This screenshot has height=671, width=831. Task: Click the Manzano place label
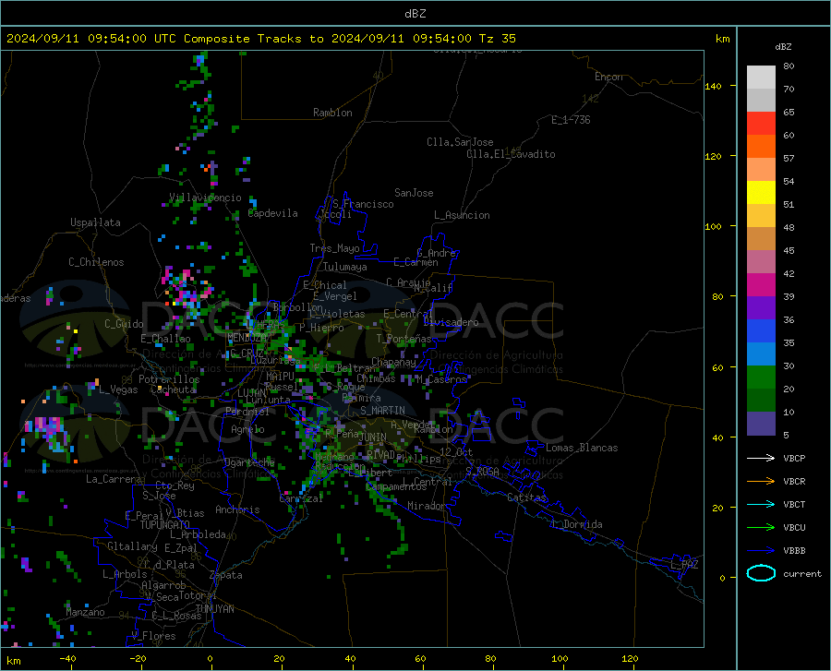[x=85, y=612]
